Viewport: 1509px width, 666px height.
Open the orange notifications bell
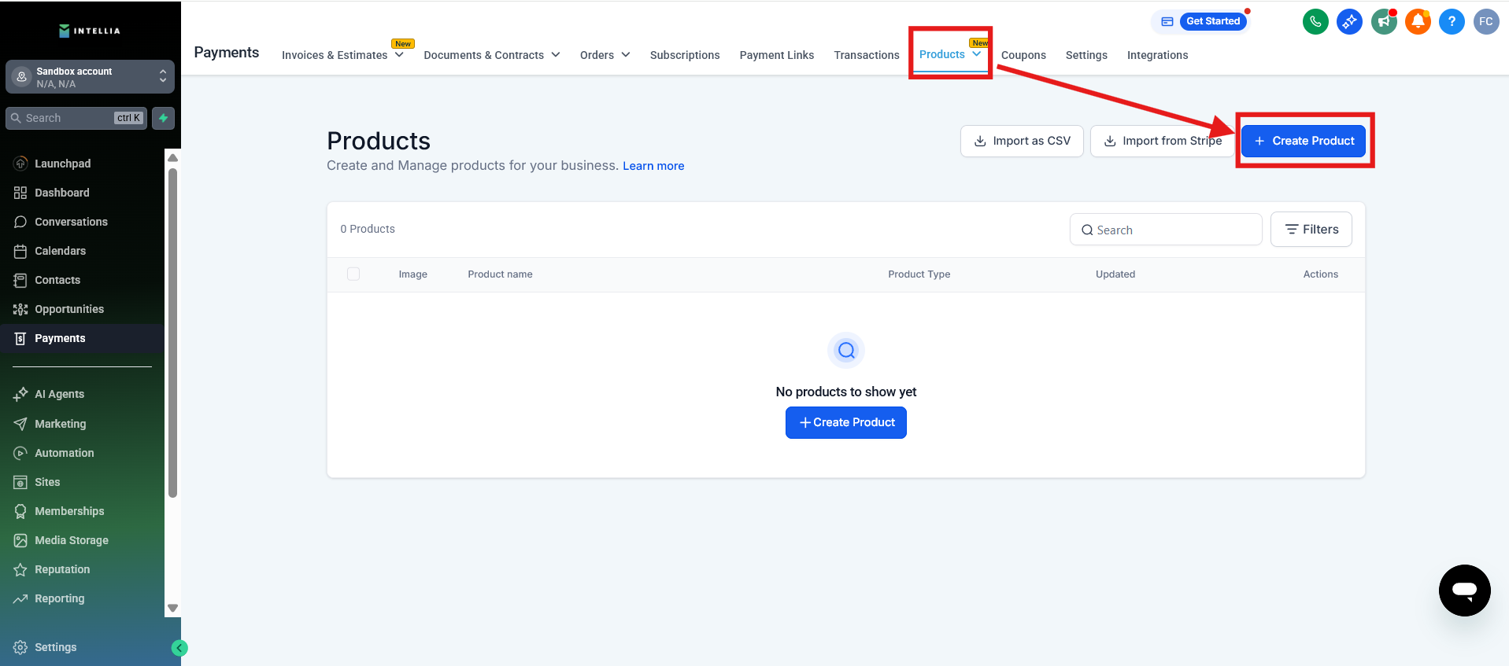tap(1418, 21)
